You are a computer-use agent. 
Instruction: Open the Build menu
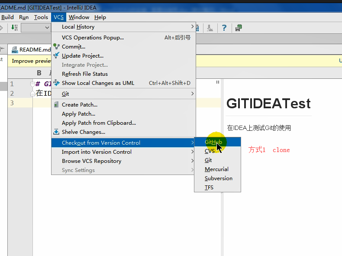pos(7,17)
